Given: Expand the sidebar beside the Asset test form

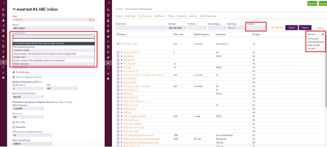Looking at the screenshot, I should tap(4, 2).
